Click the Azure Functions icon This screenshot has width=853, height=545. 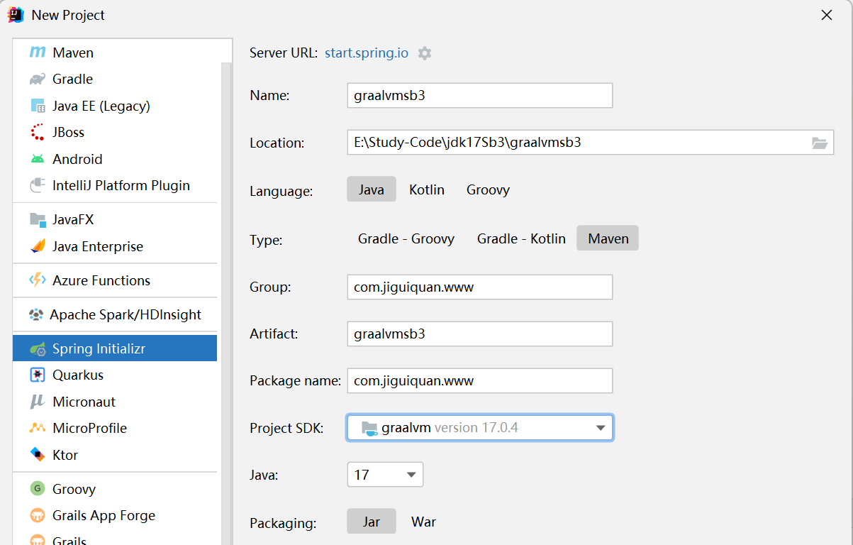tap(38, 280)
